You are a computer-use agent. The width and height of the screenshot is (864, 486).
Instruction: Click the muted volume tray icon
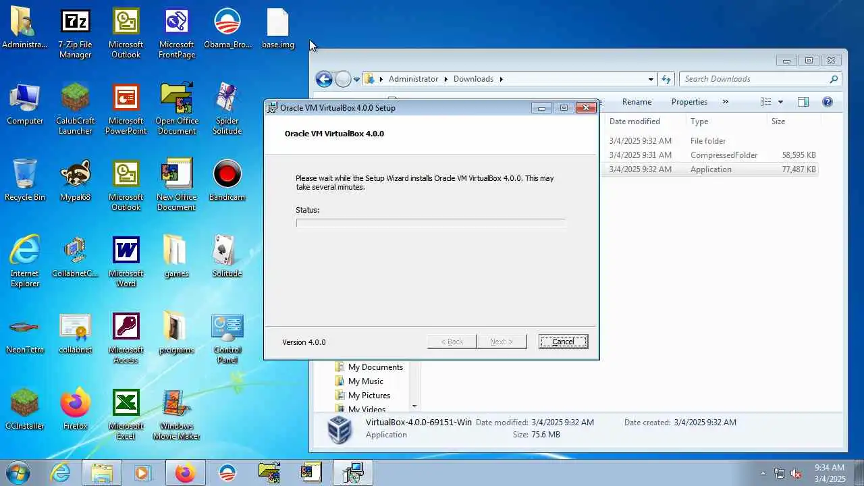coord(796,473)
